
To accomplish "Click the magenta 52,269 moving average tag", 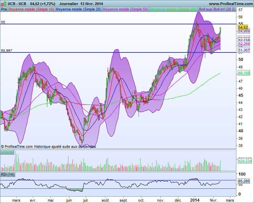I will click(x=244, y=44).
